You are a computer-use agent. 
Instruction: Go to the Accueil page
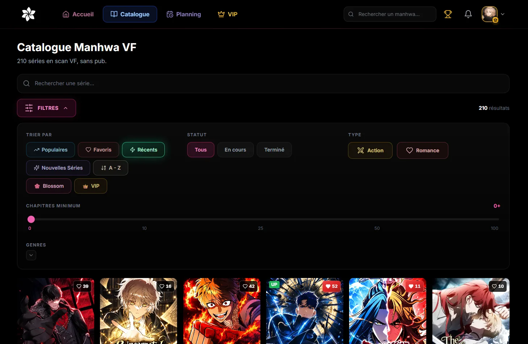pos(78,14)
